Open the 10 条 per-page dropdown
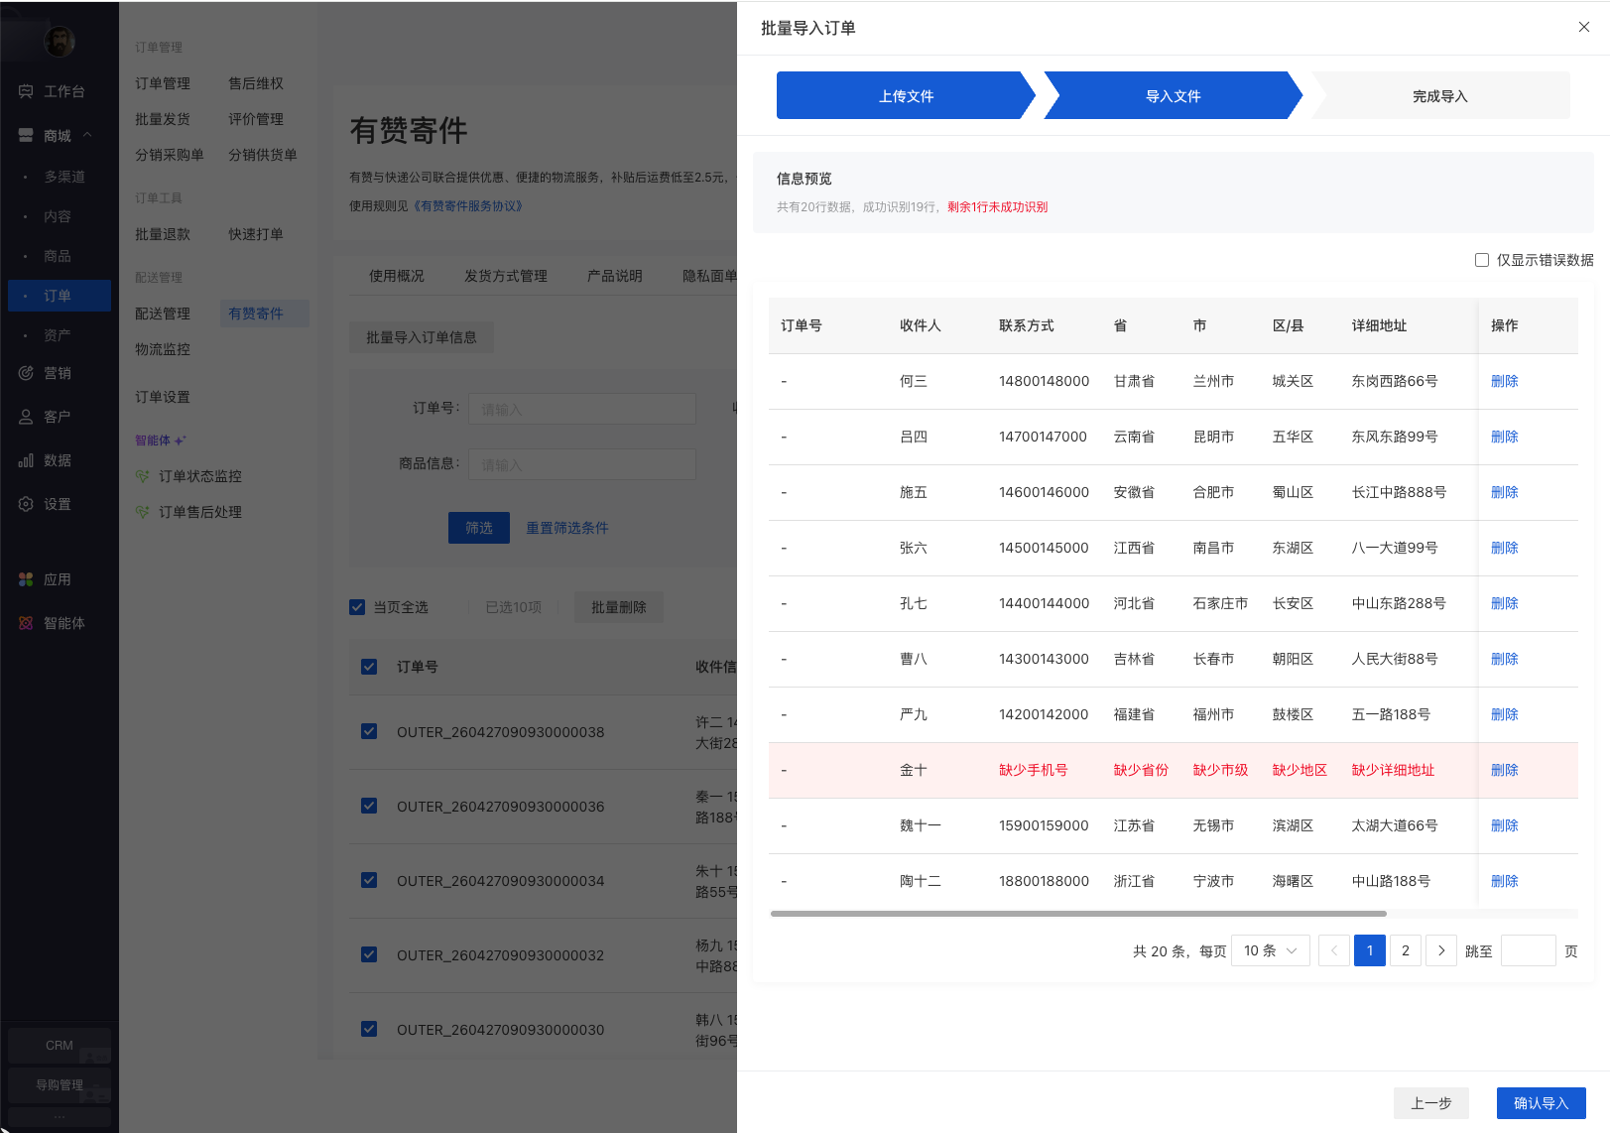Image resolution: width=1610 pixels, height=1133 pixels. [1270, 950]
